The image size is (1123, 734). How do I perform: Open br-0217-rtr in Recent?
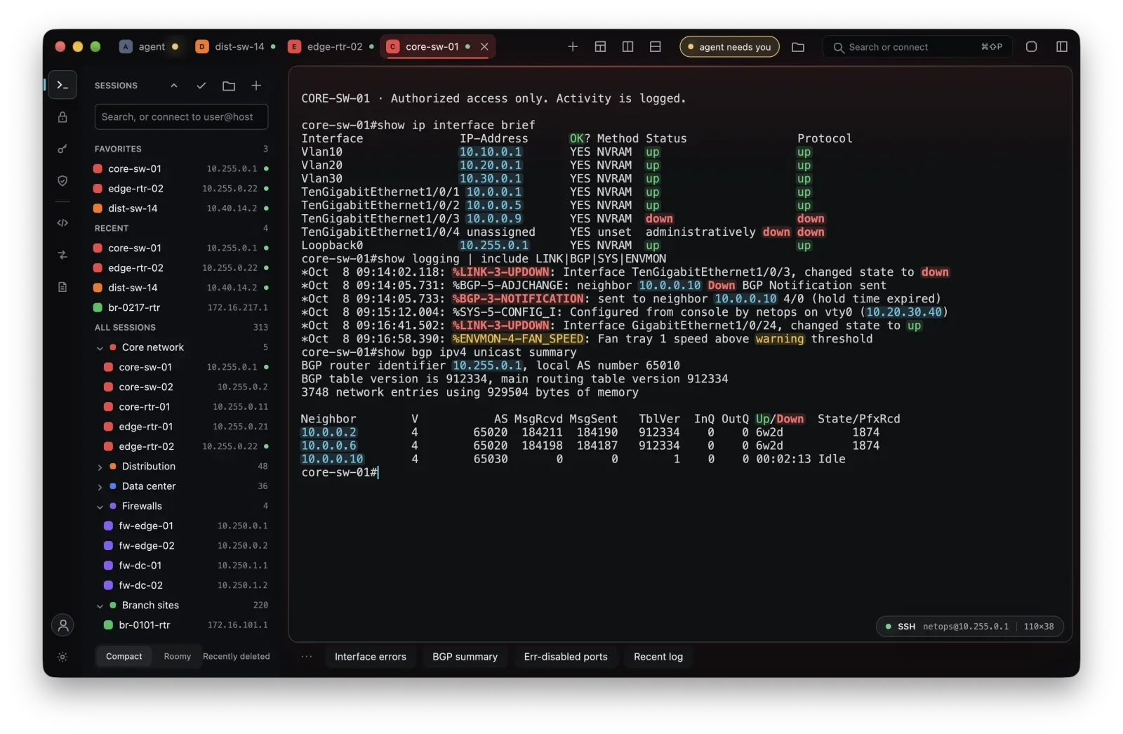(181, 308)
